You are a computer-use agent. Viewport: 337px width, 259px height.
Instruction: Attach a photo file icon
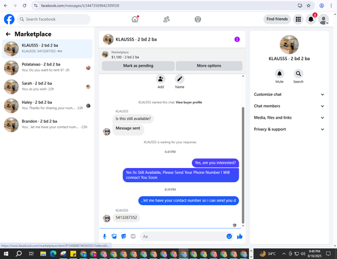pyautogui.click(x=114, y=236)
